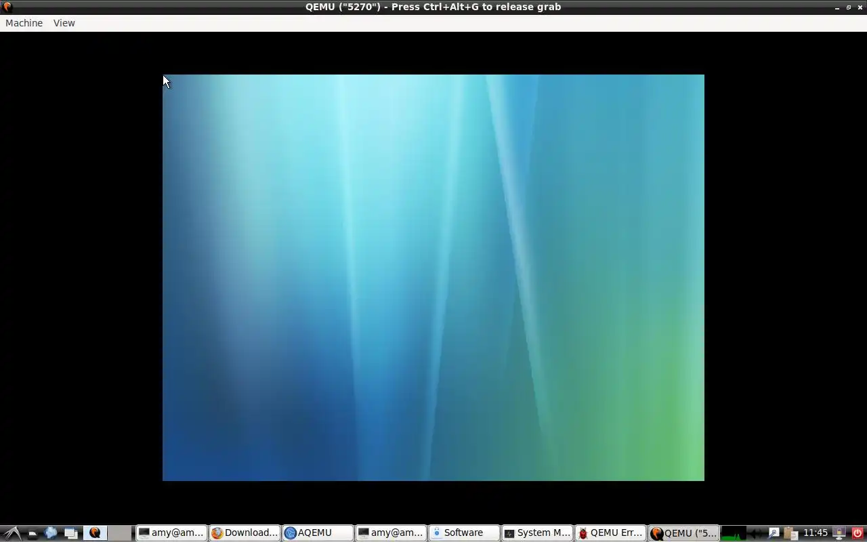Switch to the Download Firefox taskbar window
Screen dimensions: 867x542
[245, 533]
